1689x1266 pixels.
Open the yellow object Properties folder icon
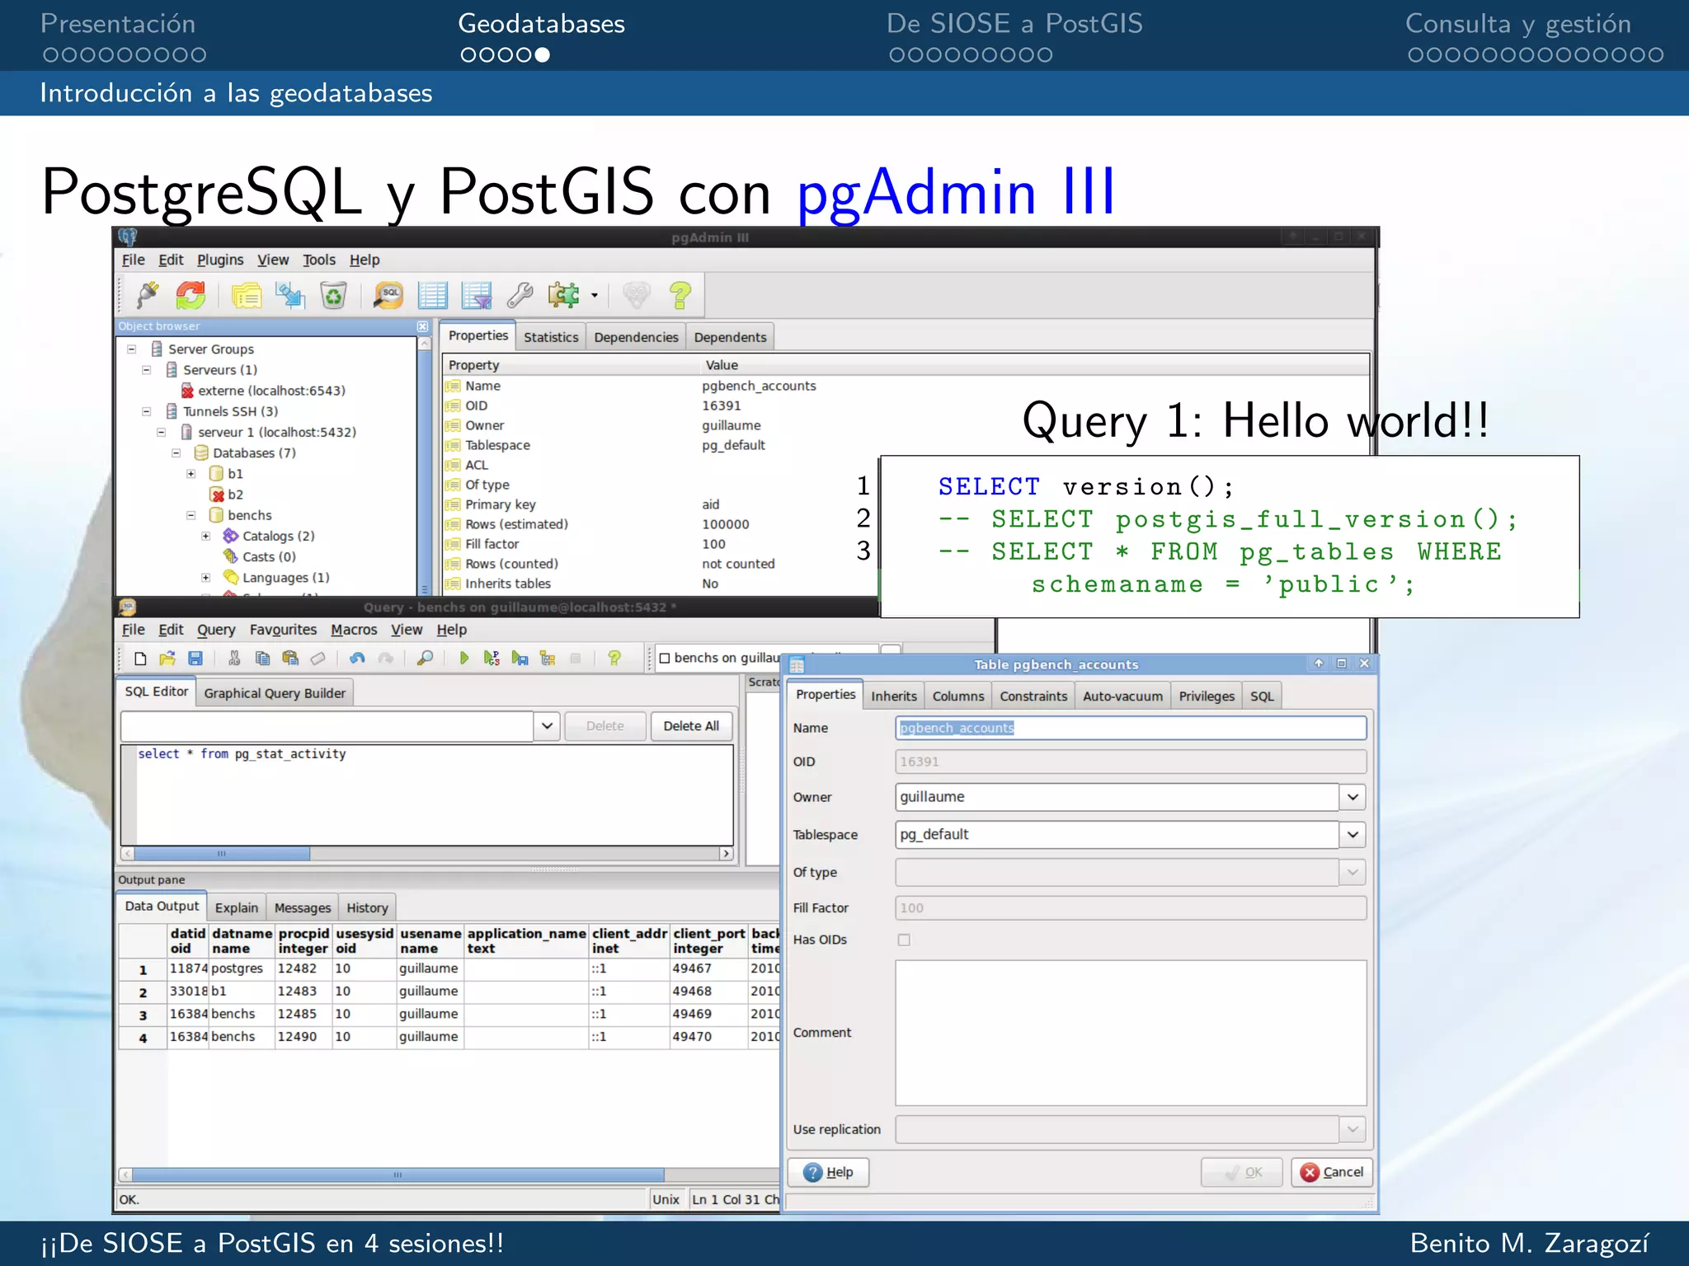click(x=246, y=294)
